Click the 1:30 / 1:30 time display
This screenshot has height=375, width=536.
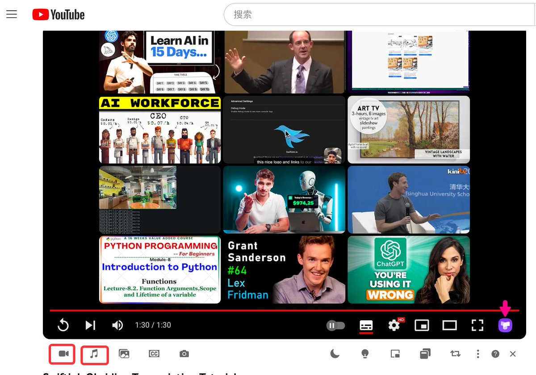click(x=153, y=325)
